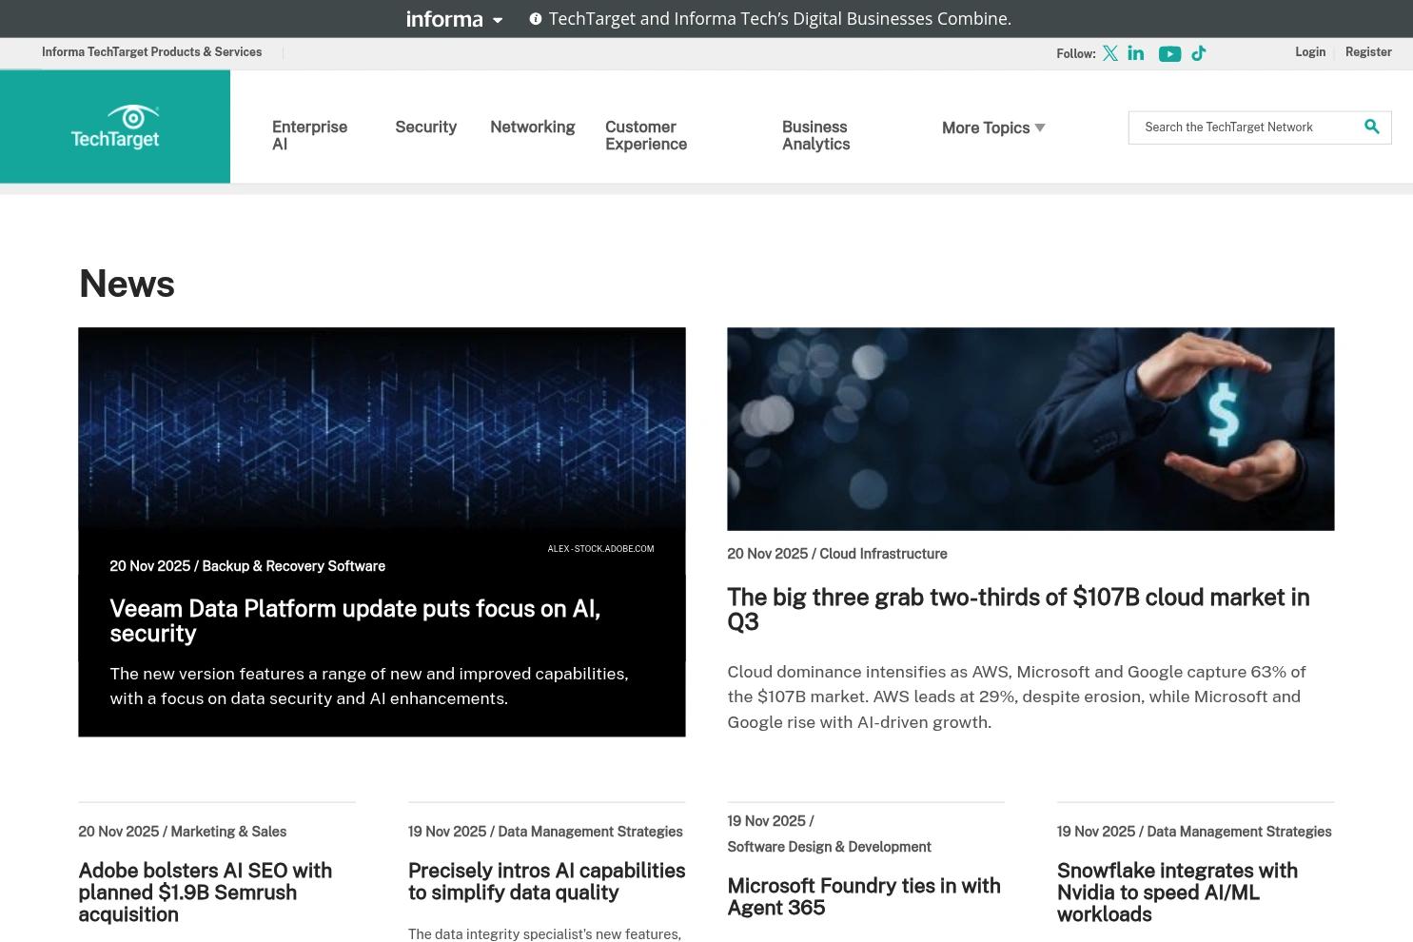Image resolution: width=1413 pixels, height=942 pixels.
Task: Open TechTarget's X (Twitter) profile icon
Action: [1110, 53]
